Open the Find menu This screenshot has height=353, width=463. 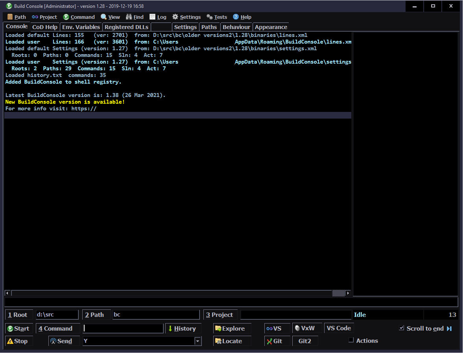pos(135,17)
